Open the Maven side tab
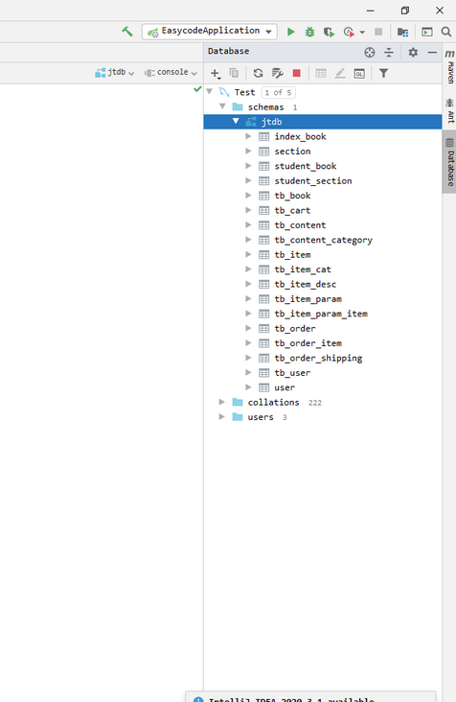Image resolution: width=456 pixels, height=702 pixels. (449, 67)
